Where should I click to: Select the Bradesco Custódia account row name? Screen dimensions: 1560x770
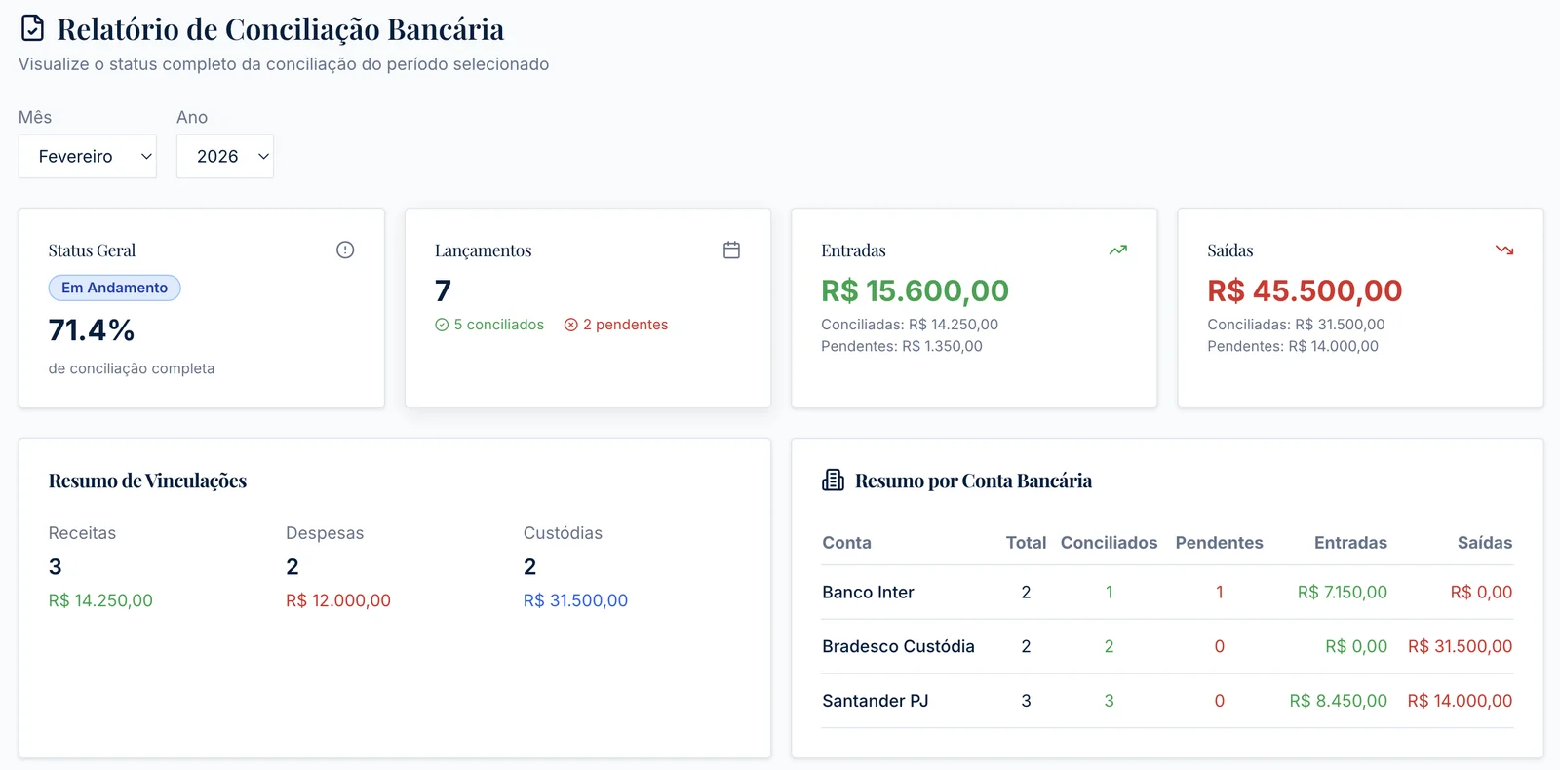click(x=898, y=646)
